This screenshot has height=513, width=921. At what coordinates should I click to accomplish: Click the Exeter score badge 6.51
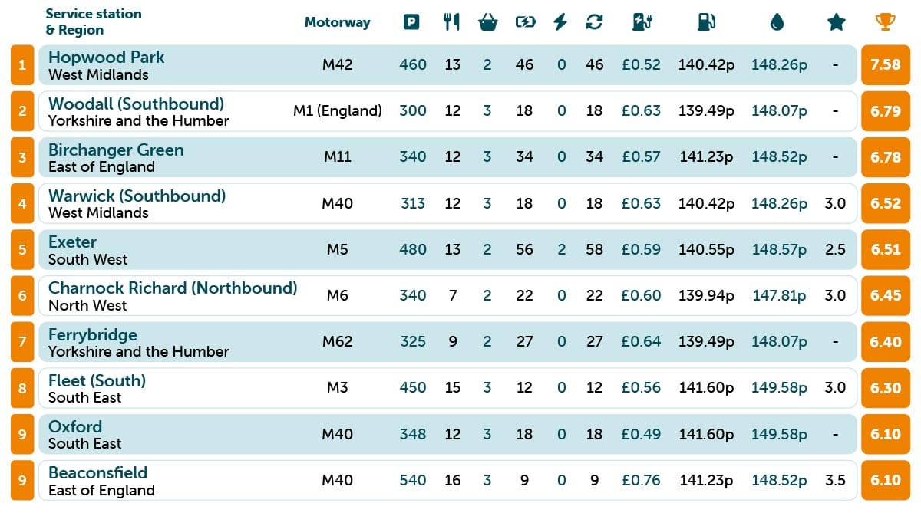pyautogui.click(x=886, y=249)
